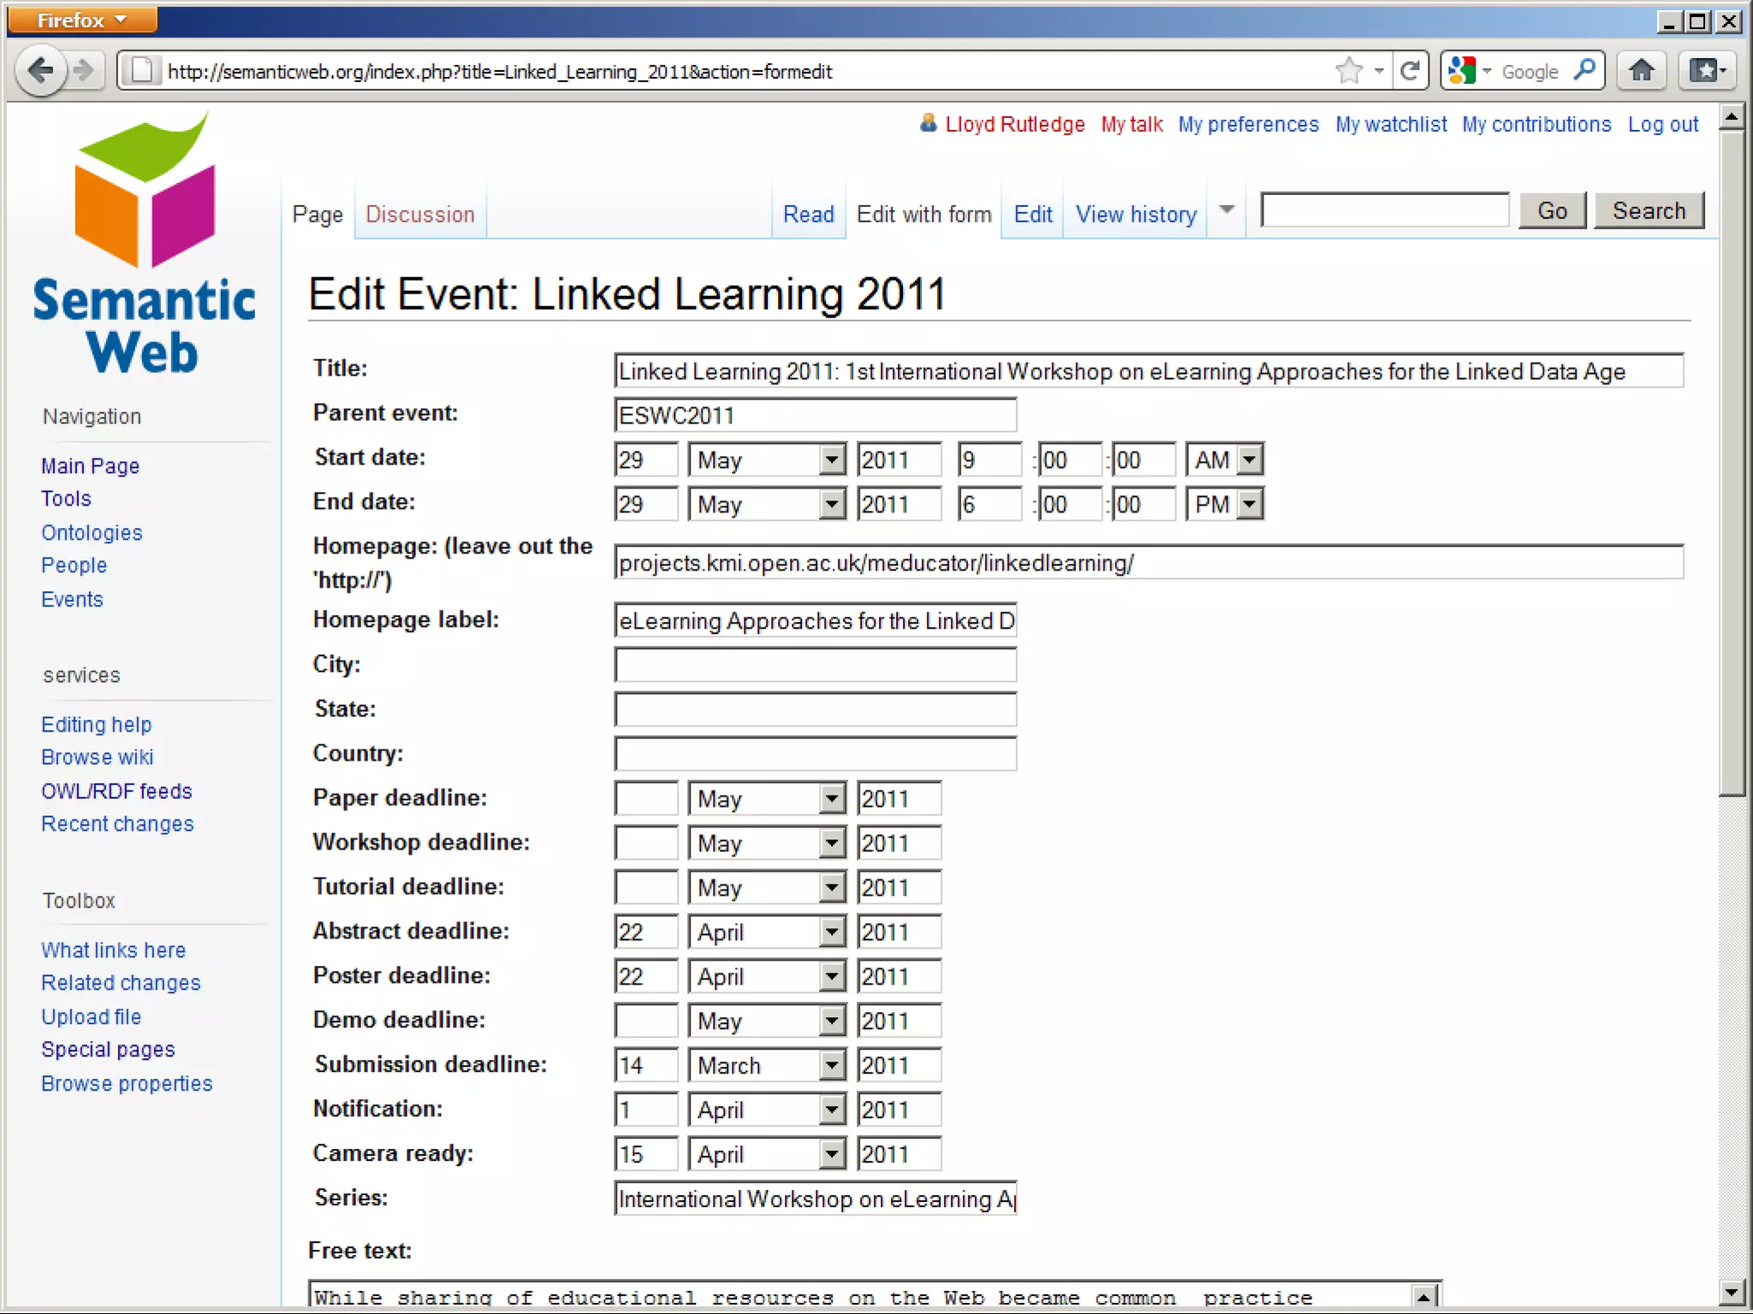Click the browser Forward arrow button
The height and width of the screenshot is (1314, 1753).
(84, 71)
